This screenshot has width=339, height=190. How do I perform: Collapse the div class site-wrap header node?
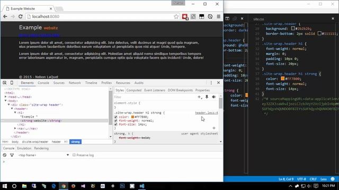point(9,104)
